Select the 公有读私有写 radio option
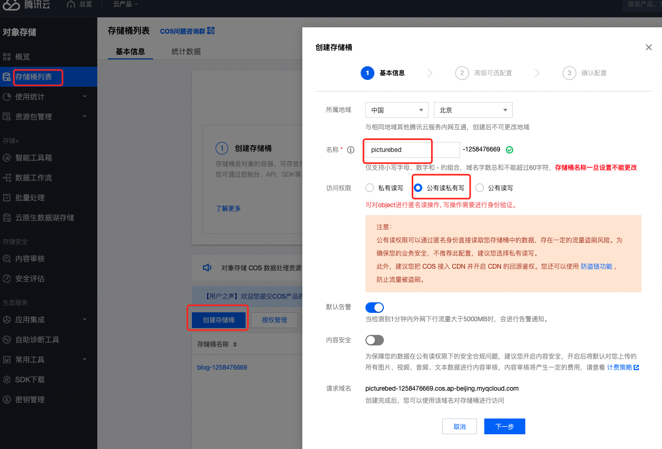 tap(418, 188)
